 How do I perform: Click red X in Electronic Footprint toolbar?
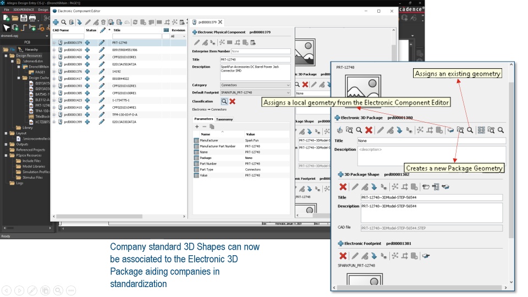point(343,256)
